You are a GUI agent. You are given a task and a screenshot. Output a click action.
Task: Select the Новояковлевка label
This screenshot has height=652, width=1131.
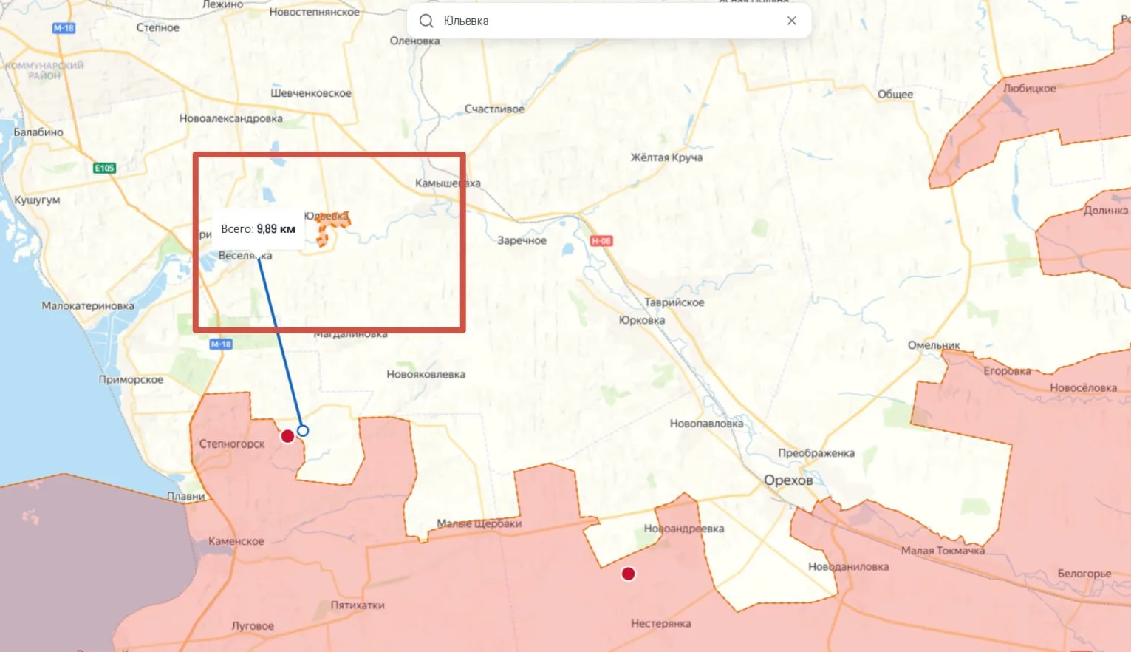pos(426,375)
